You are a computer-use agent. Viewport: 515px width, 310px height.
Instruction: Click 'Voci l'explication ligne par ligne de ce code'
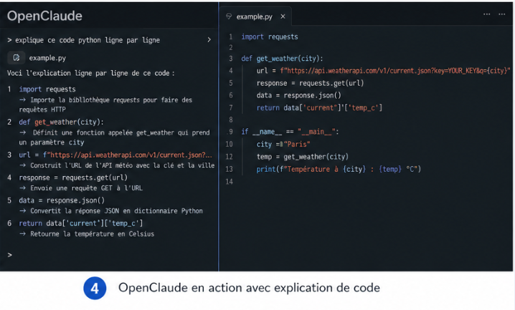(x=90, y=73)
